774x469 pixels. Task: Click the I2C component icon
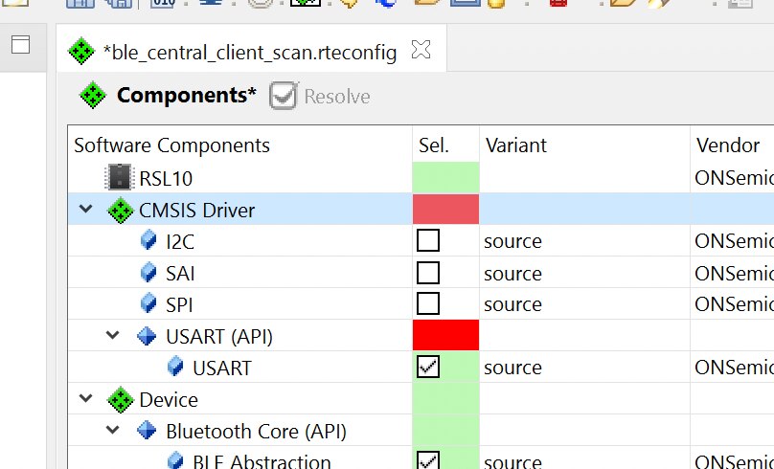(x=148, y=241)
